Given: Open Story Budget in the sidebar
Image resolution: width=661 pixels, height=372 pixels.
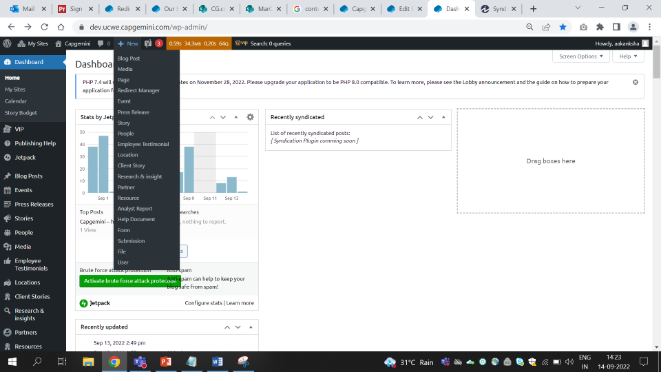Looking at the screenshot, I should pos(21,112).
